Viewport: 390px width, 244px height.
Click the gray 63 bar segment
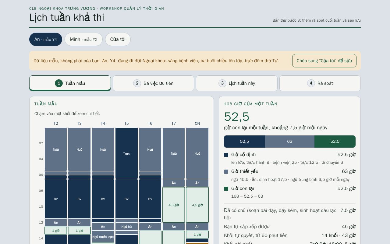[x=290, y=142]
